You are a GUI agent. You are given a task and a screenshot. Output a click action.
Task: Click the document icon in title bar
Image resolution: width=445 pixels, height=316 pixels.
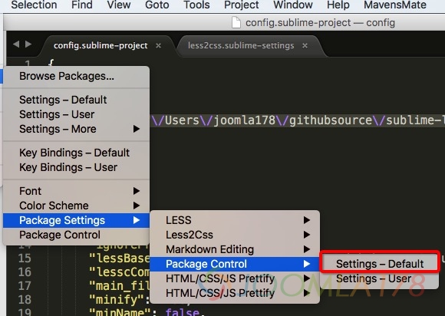pos(236,23)
